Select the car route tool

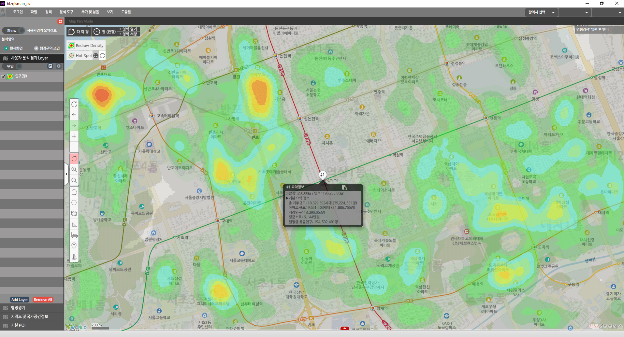pos(74,235)
